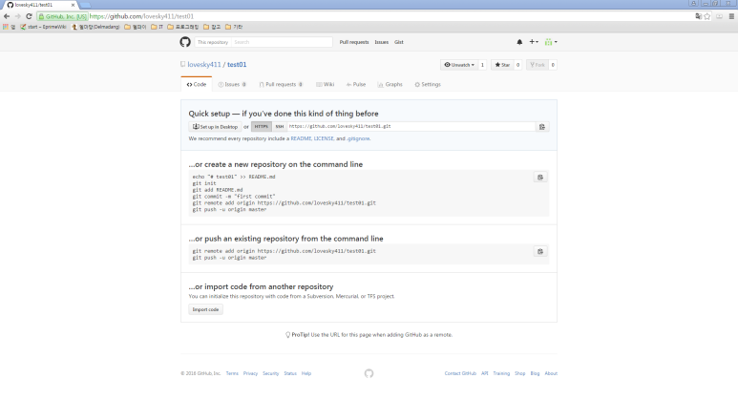Copy the create new repository commands
Image resolution: width=738 pixels, height=400 pixels.
coord(540,178)
